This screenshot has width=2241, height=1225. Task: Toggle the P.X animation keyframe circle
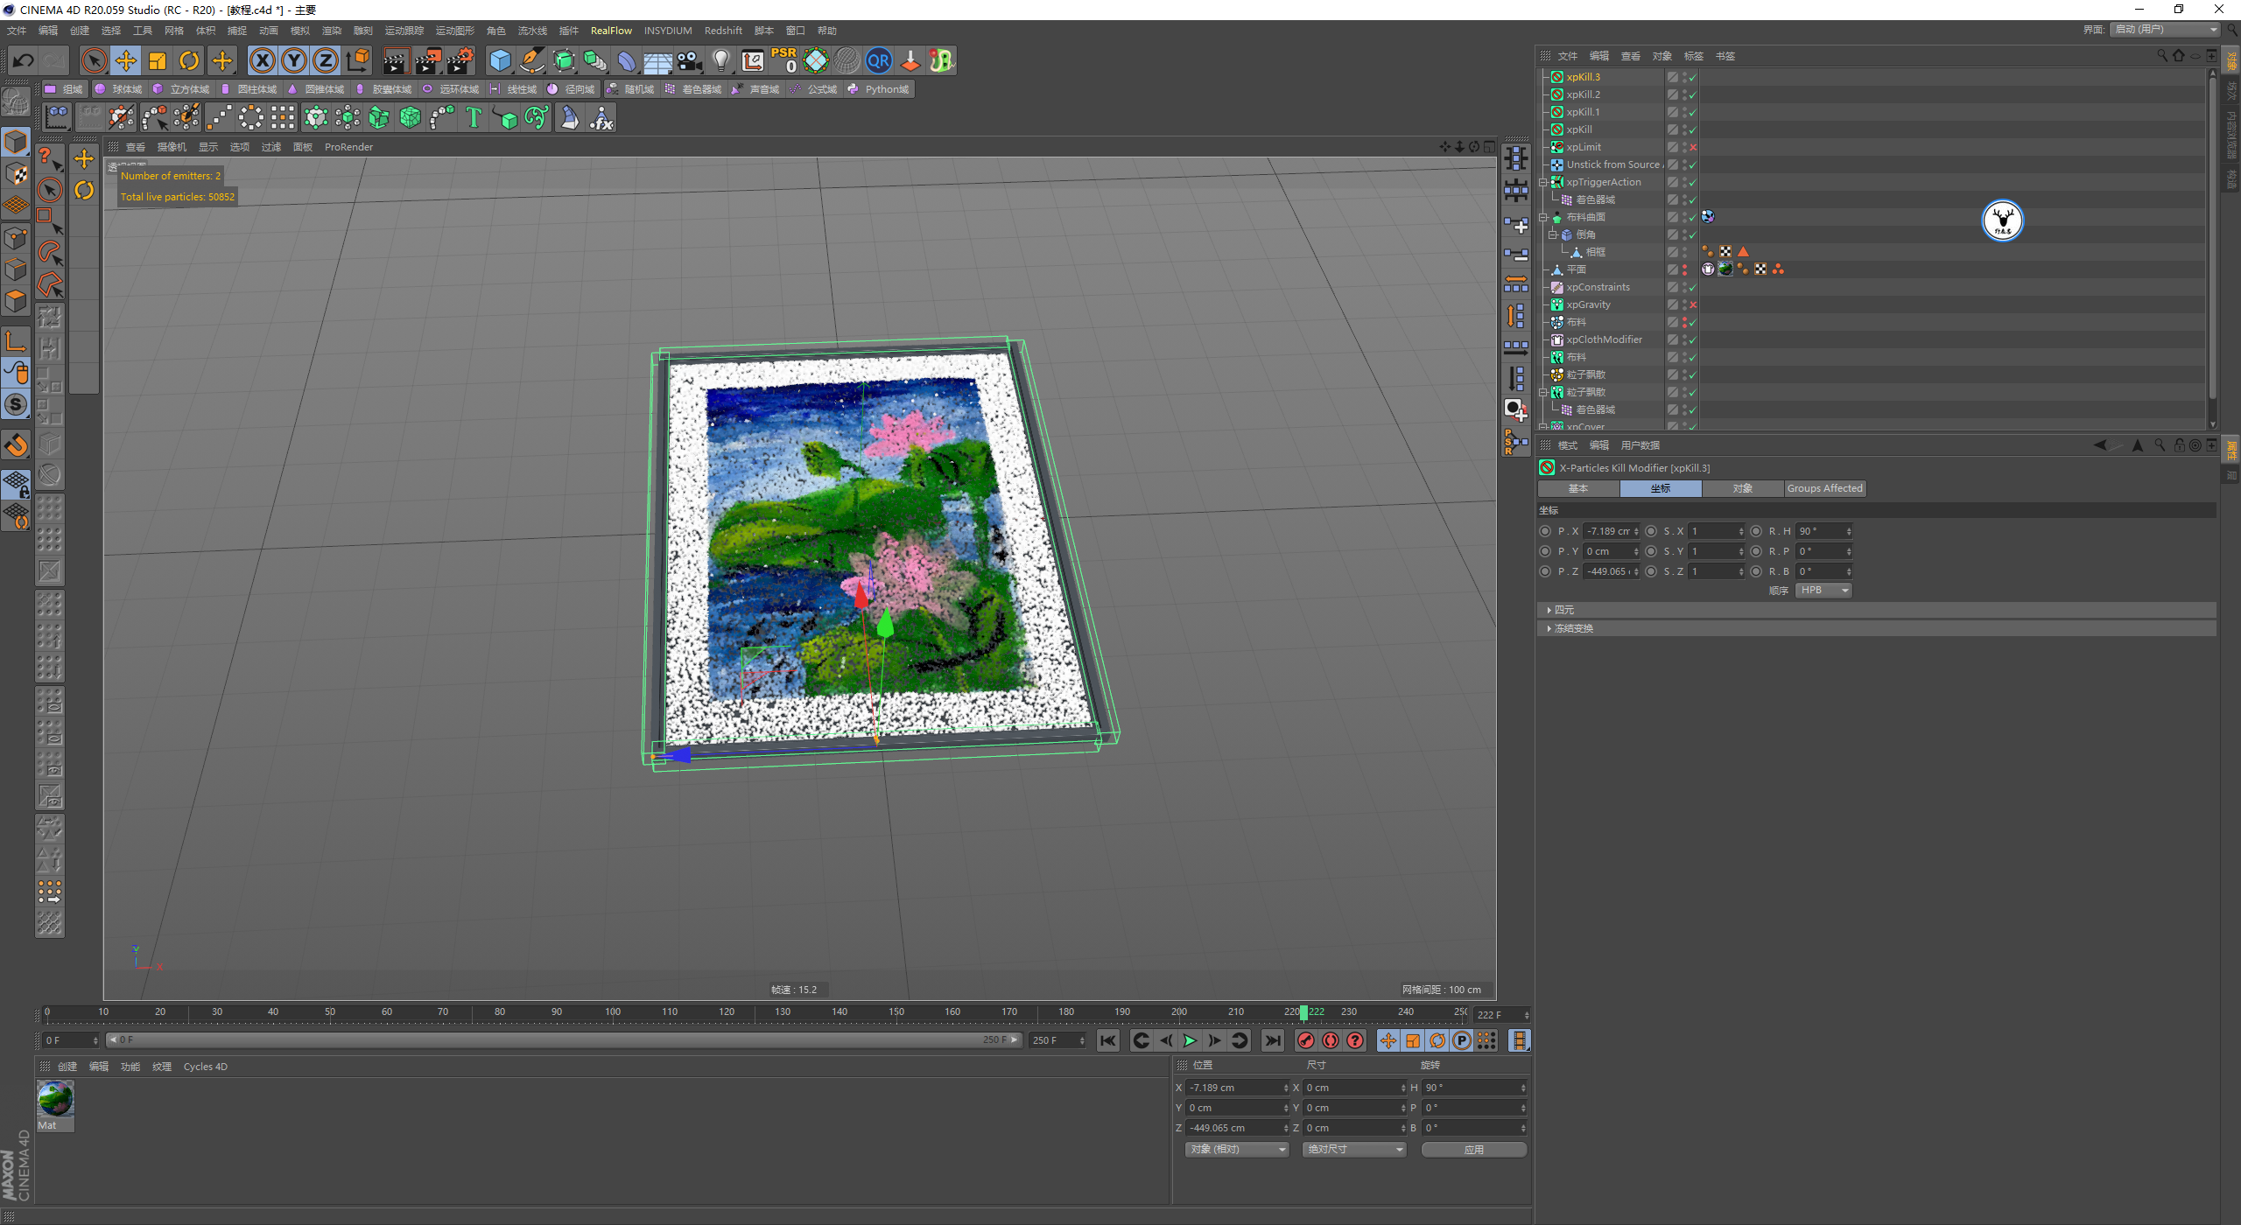pyautogui.click(x=1545, y=531)
